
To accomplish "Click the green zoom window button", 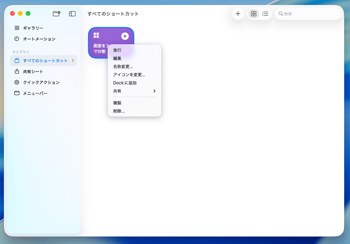I will 28,13.
